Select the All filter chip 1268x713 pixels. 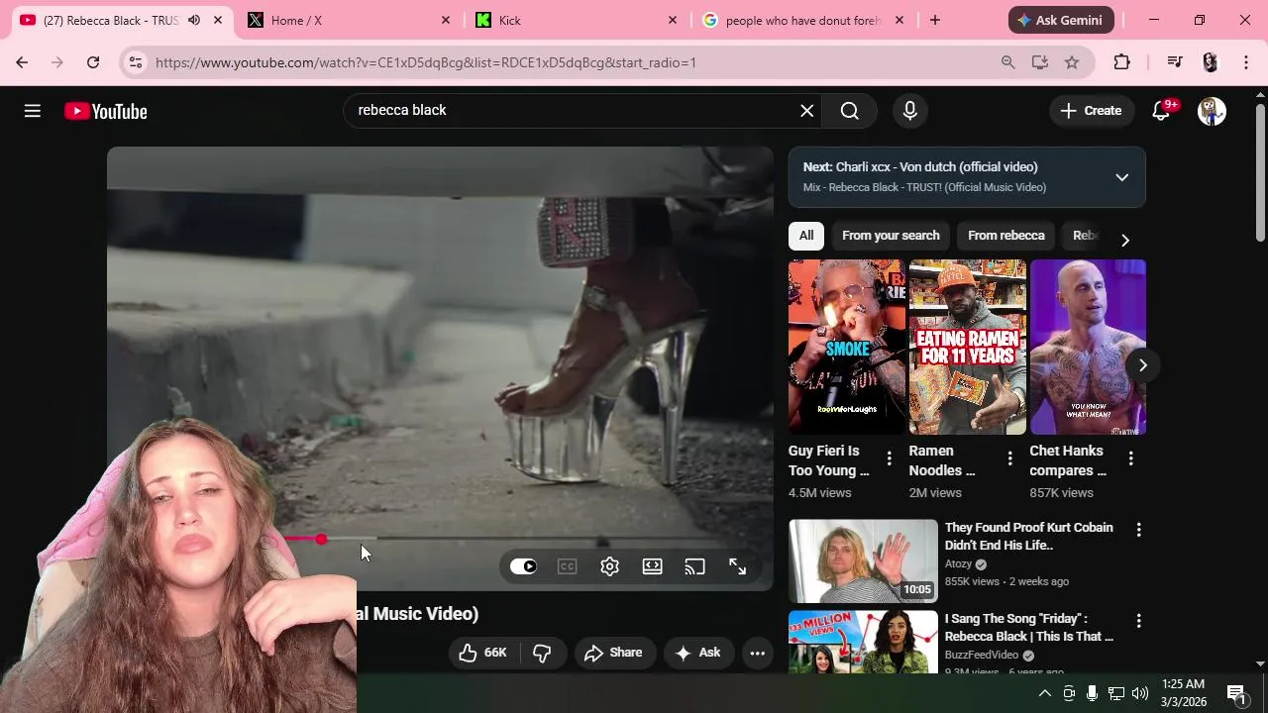pos(806,236)
